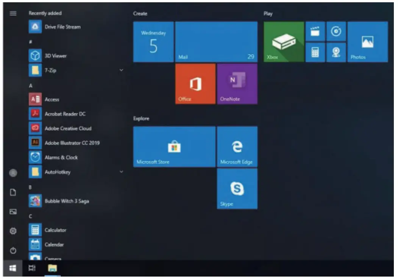Select Adobe Illustrator CC 2019
Image resolution: width=398 pixels, height=280 pixels.
(x=72, y=143)
